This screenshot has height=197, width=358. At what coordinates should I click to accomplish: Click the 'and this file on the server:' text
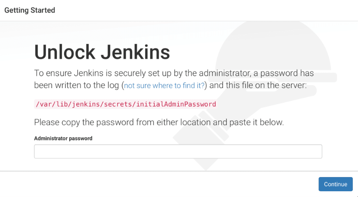point(258,85)
